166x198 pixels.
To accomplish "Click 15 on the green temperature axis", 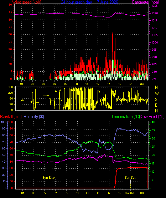I will (x=153, y=164).
